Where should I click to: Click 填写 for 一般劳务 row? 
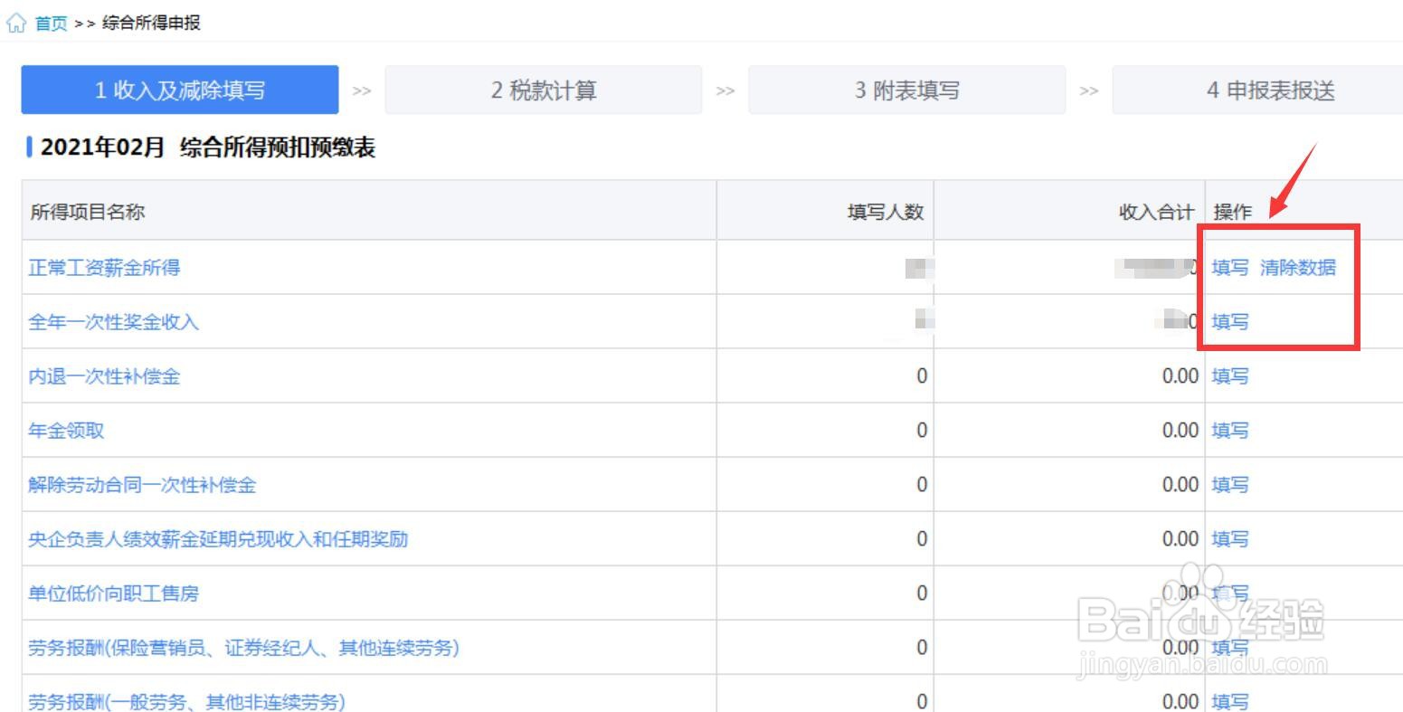[x=1230, y=701]
